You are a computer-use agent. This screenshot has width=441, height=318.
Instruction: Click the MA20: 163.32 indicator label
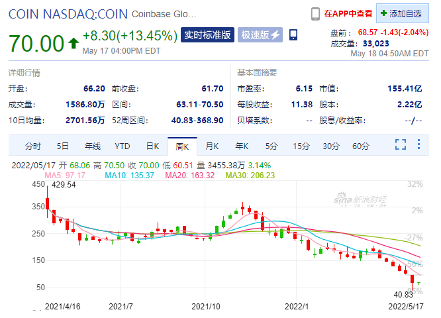[190, 176]
